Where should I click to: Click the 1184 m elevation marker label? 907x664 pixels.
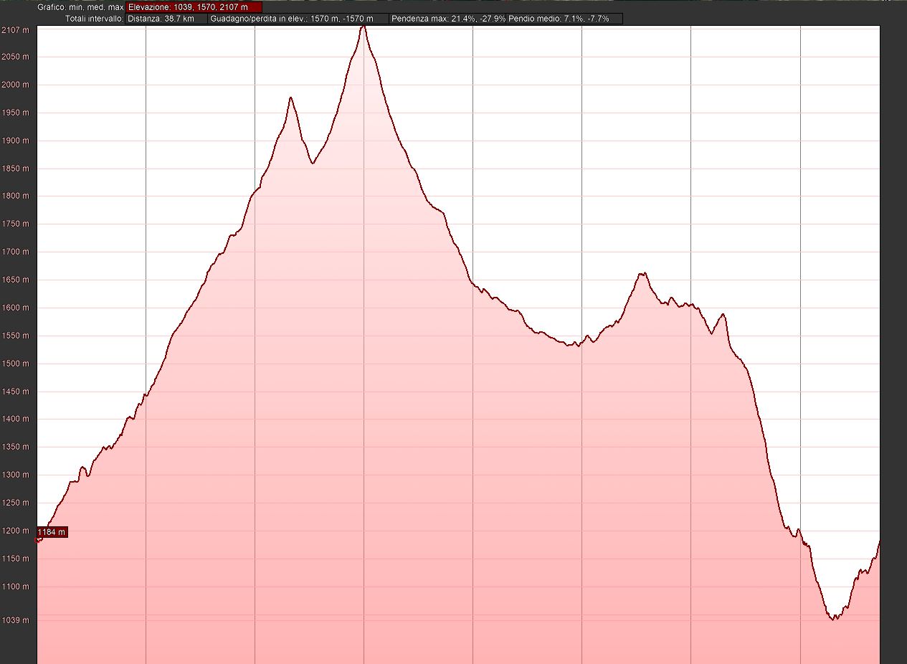click(x=52, y=532)
